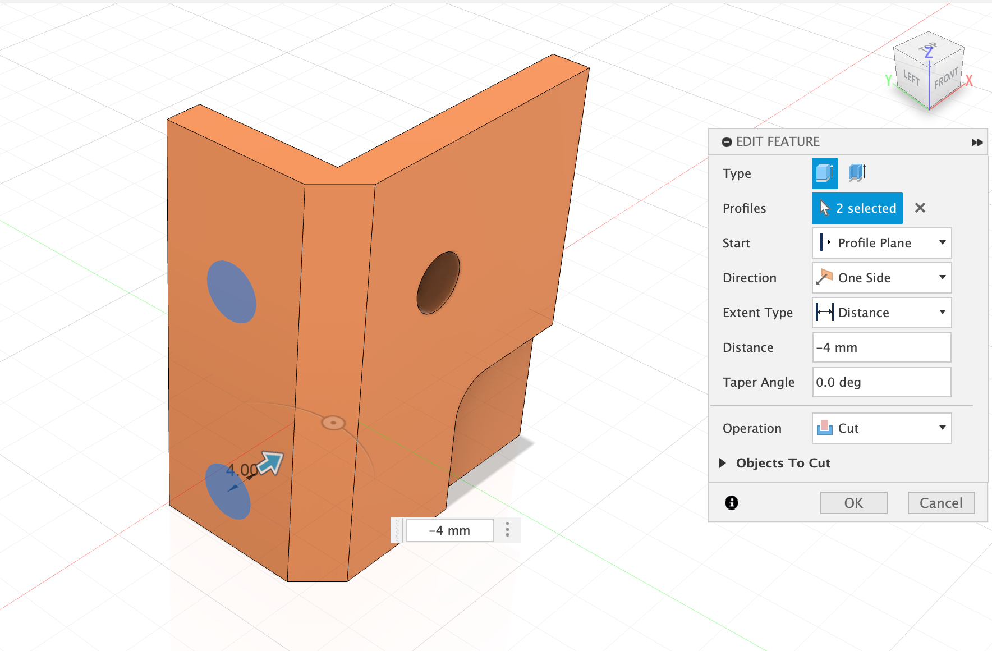Click the Cancel button
This screenshot has width=992, height=651.
pyautogui.click(x=941, y=503)
